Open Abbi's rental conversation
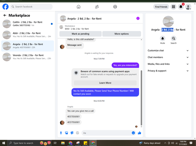 pos(27,35)
